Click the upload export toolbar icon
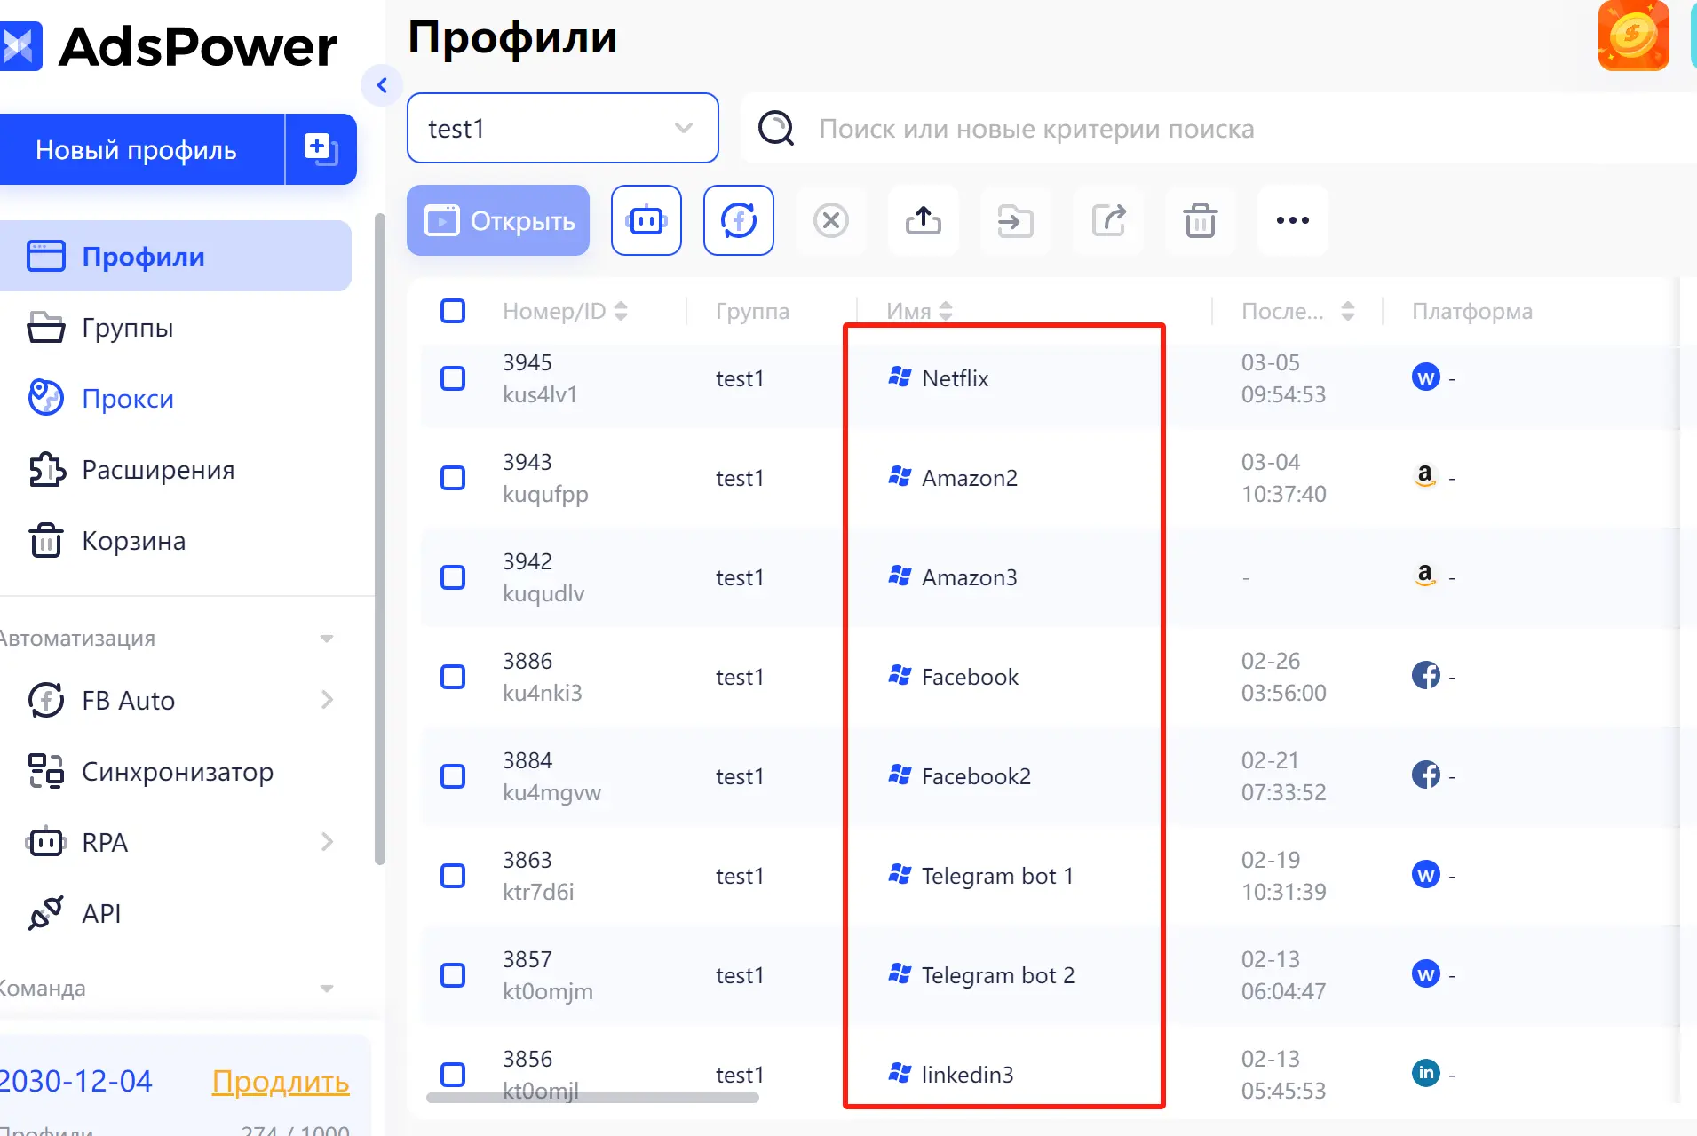Image resolution: width=1697 pixels, height=1136 pixels. click(x=924, y=220)
